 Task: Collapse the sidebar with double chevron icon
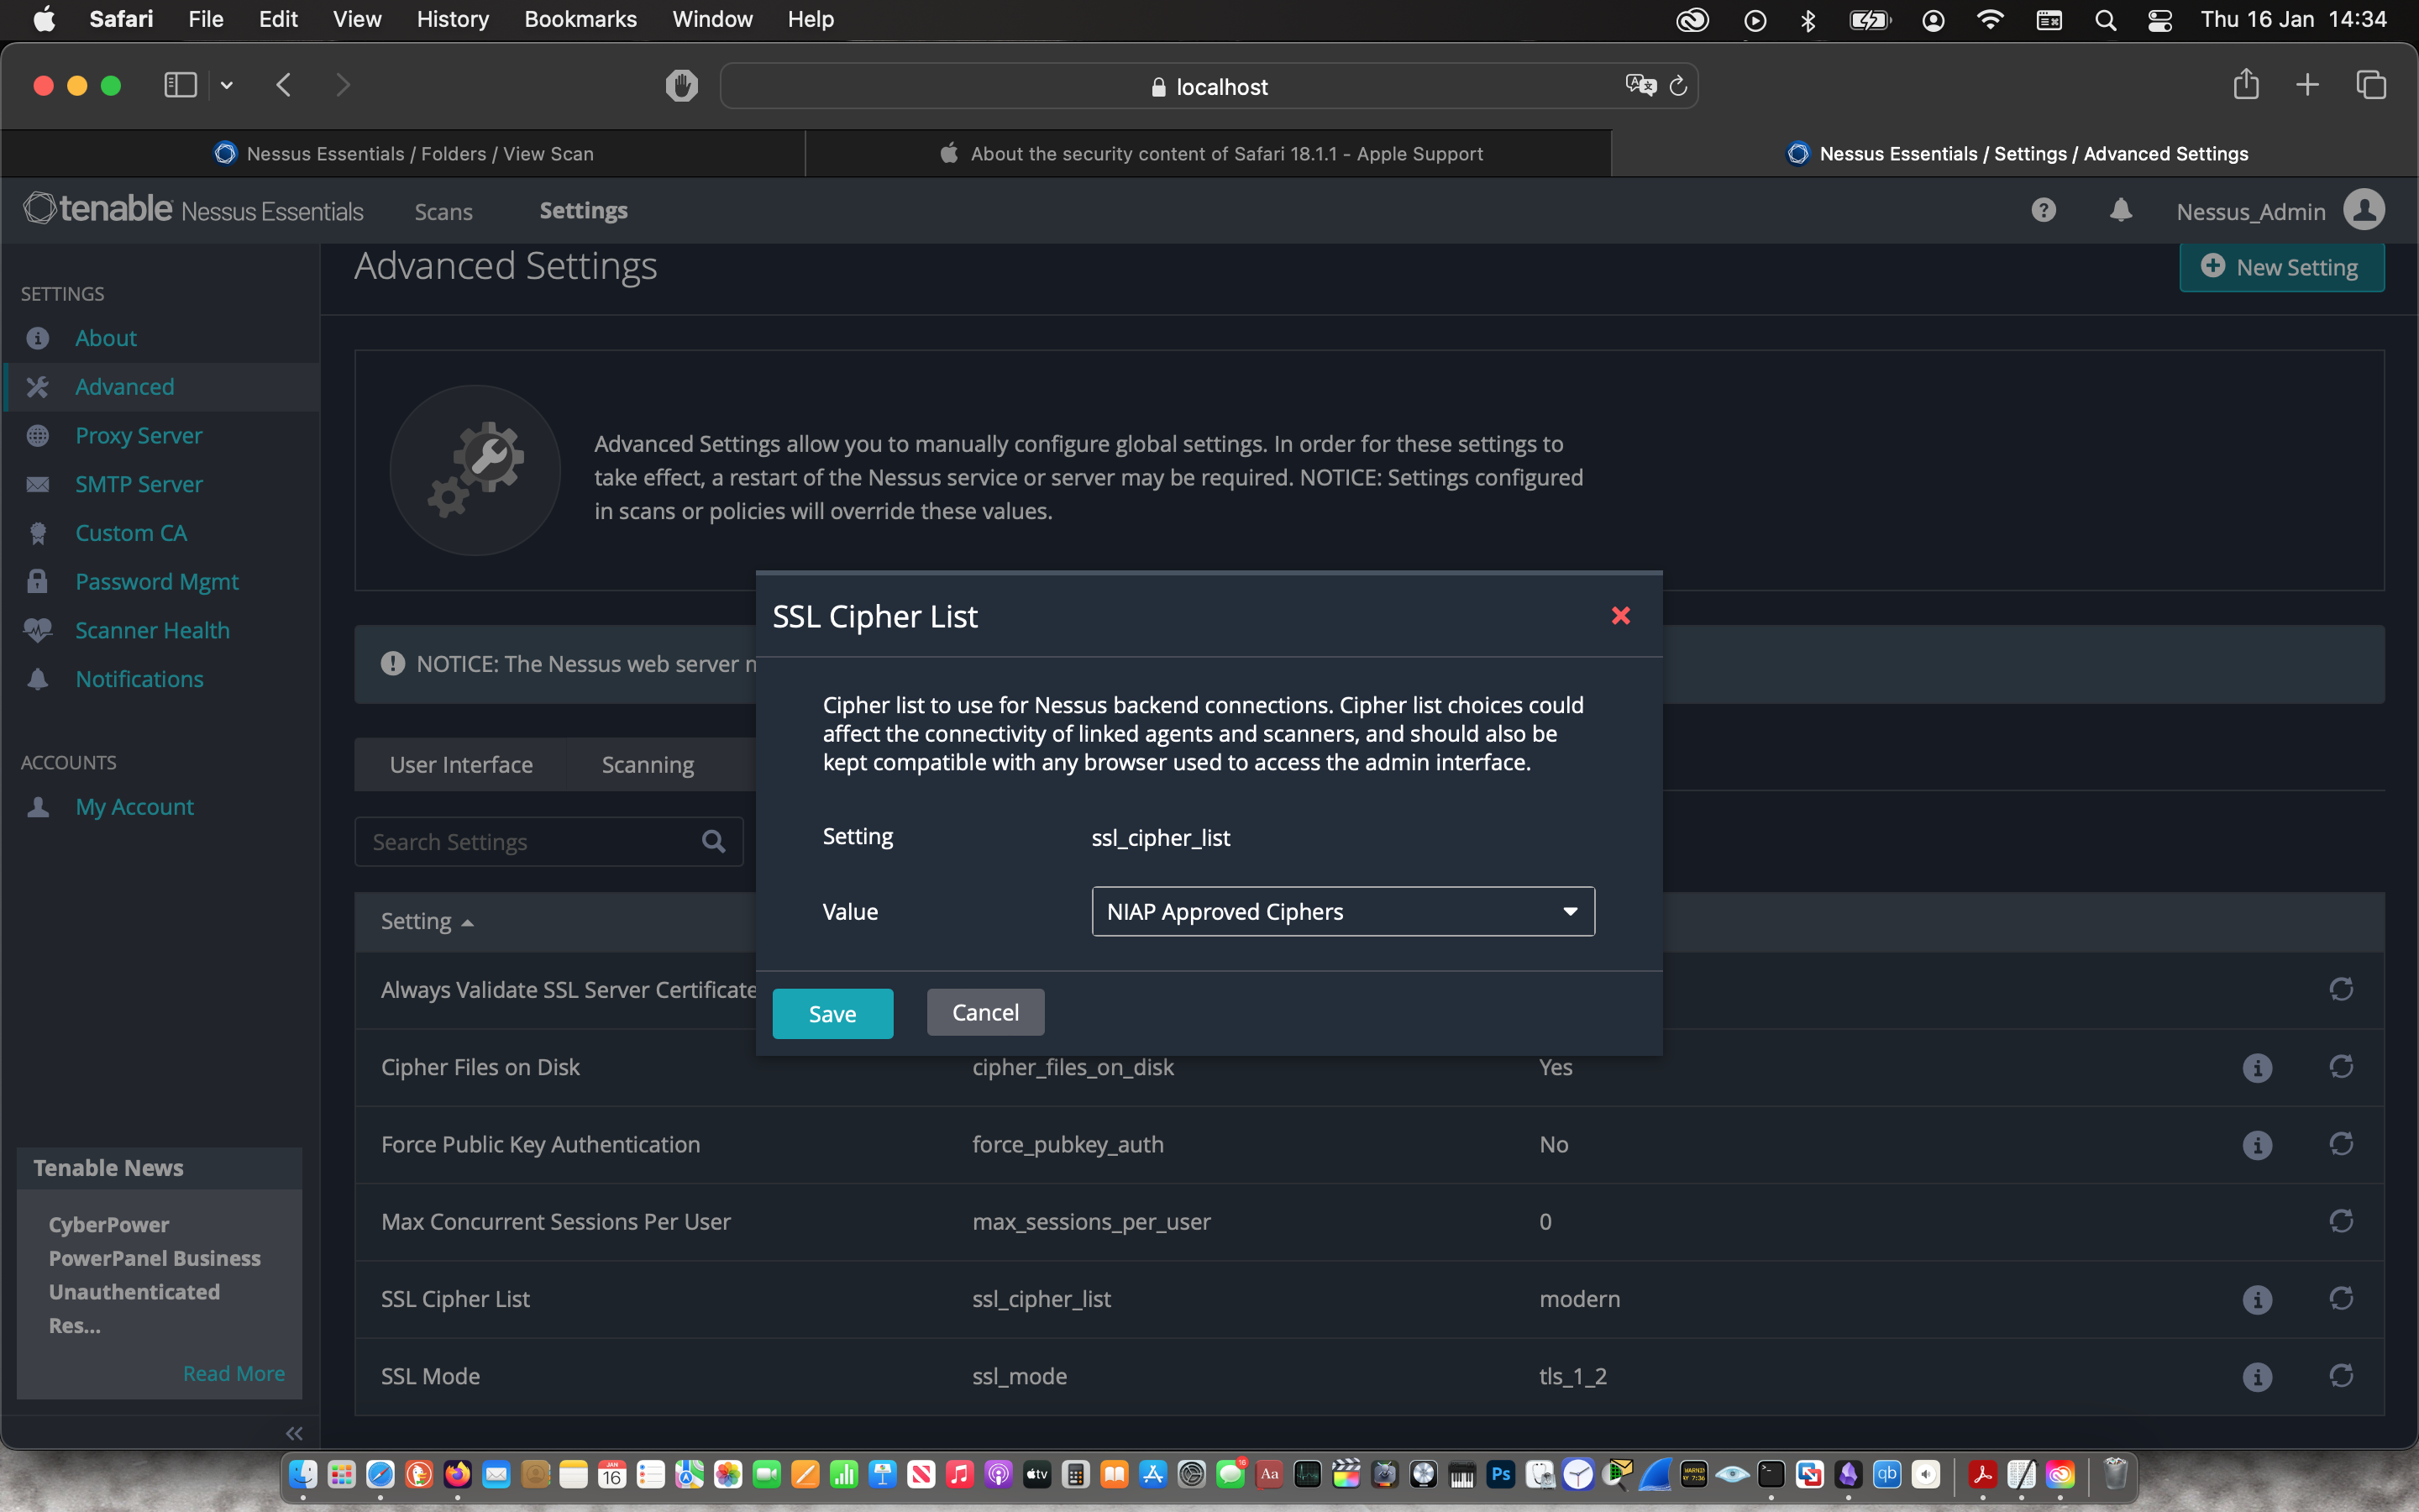tap(294, 1433)
